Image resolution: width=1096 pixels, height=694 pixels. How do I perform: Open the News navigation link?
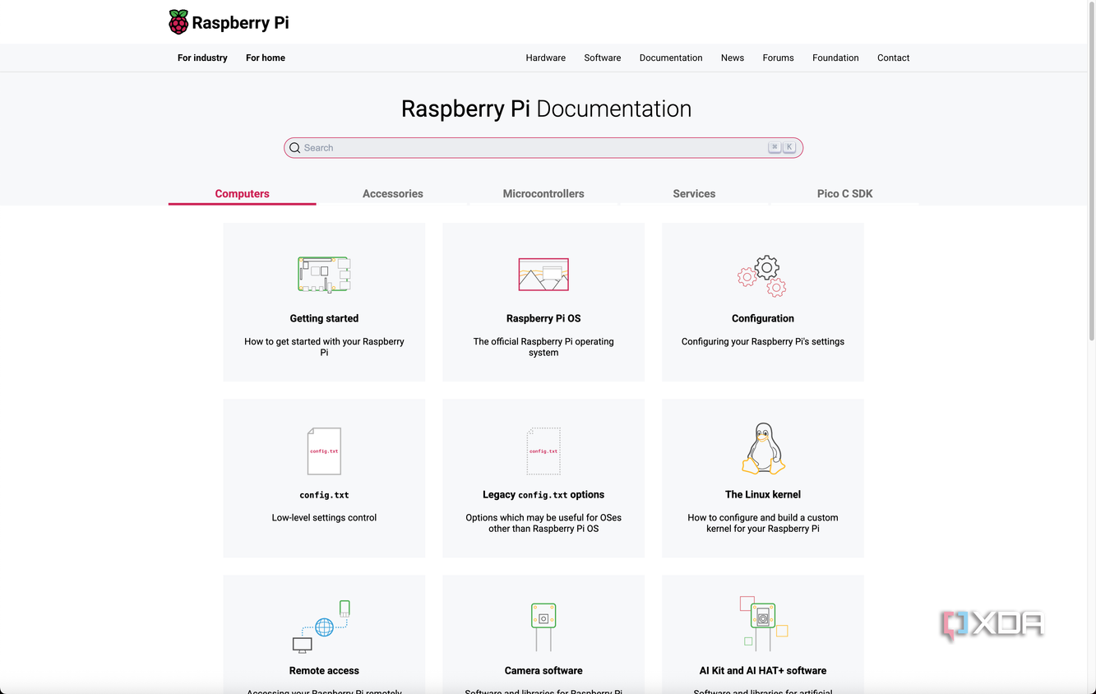coord(733,58)
